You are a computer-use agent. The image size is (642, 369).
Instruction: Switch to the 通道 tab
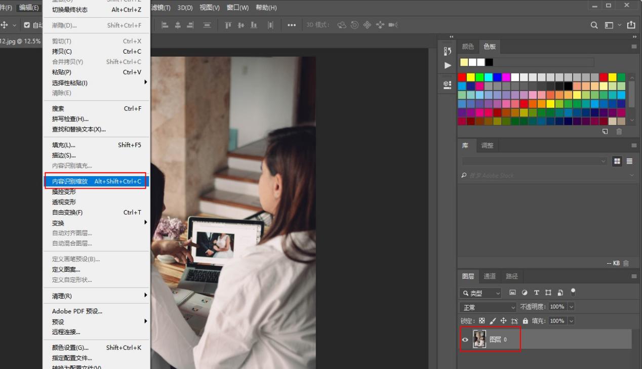point(490,276)
